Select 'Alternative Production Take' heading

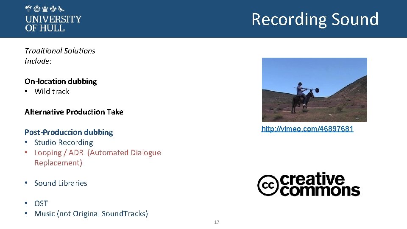click(74, 112)
